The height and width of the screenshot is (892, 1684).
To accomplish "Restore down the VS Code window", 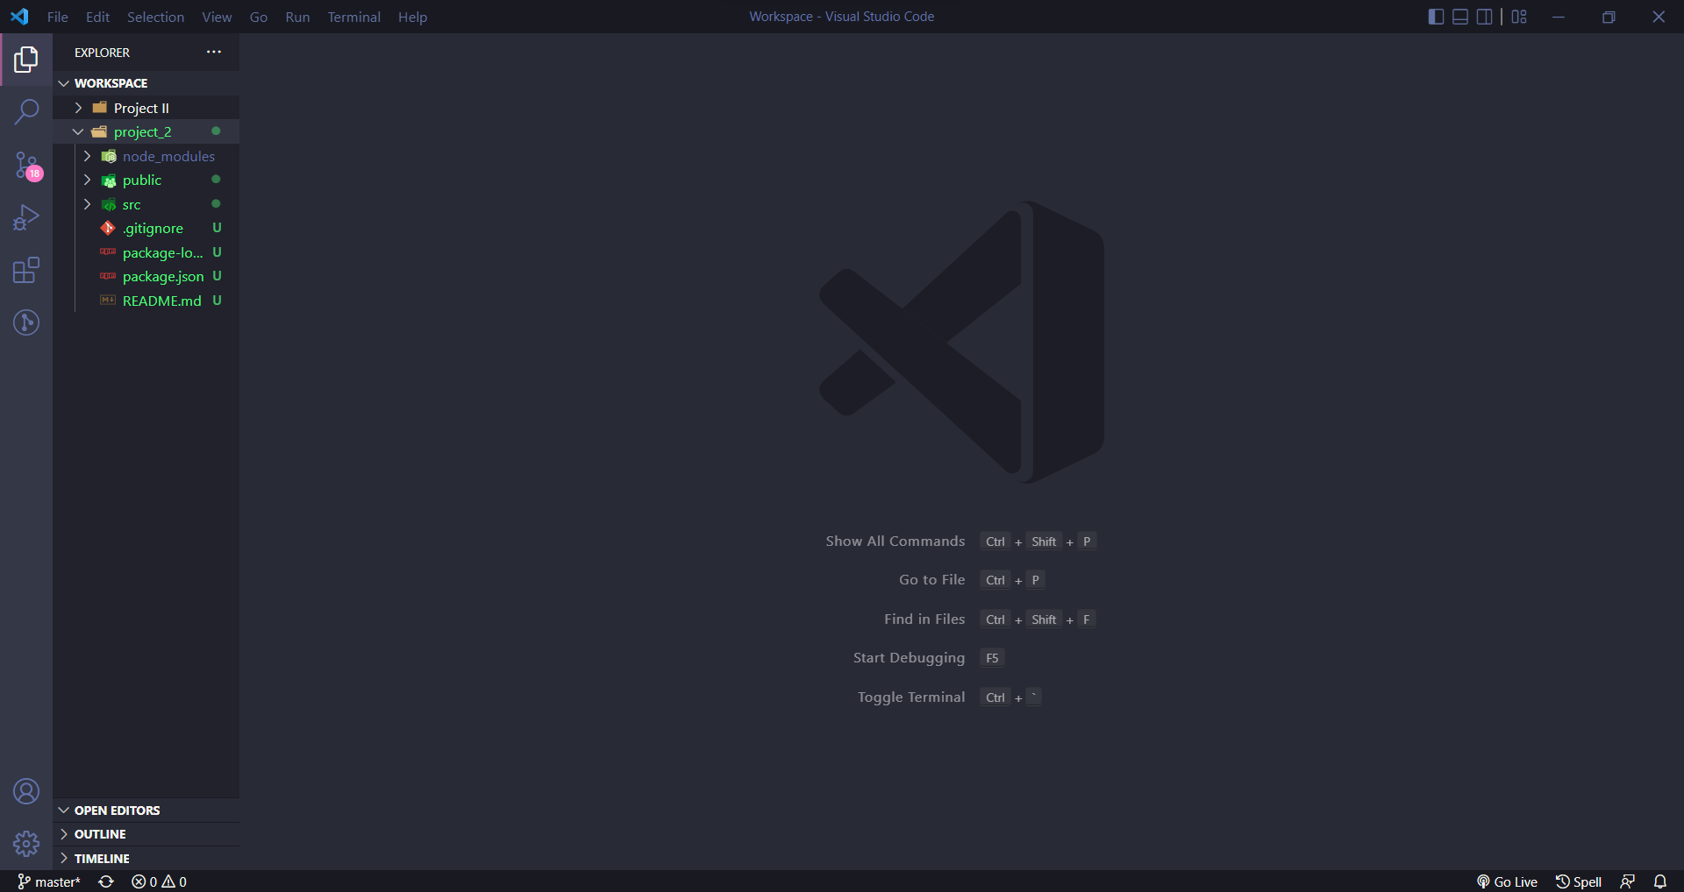I will tap(1609, 17).
